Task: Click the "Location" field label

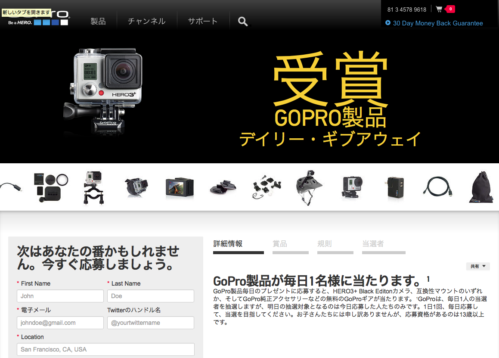Action: pyautogui.click(x=32, y=337)
